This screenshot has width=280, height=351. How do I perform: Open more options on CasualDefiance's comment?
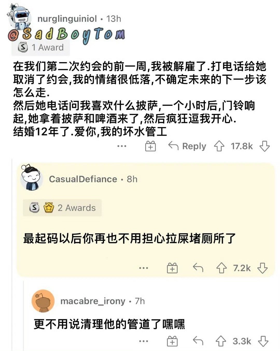[143, 268]
